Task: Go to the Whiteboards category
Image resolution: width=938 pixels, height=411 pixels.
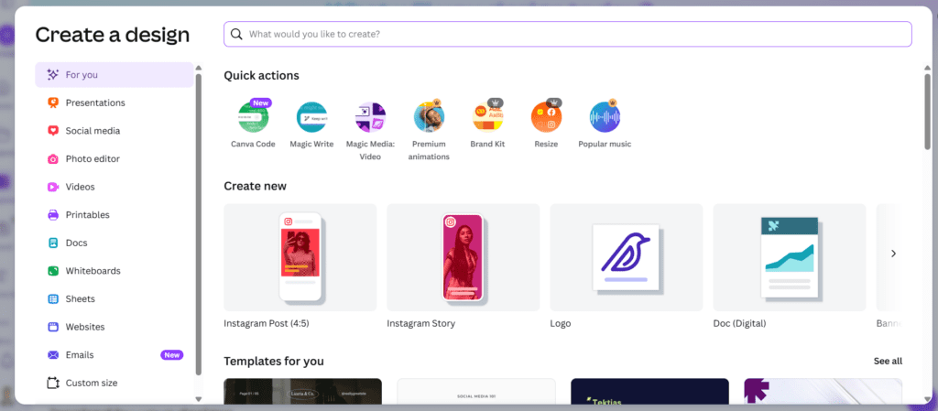Action: (93, 271)
